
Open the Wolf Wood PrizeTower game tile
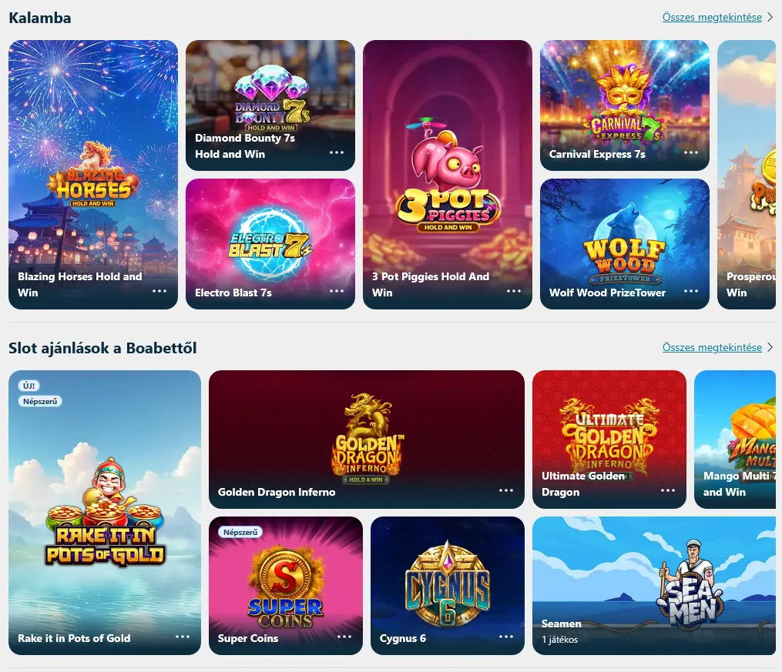pos(624,244)
